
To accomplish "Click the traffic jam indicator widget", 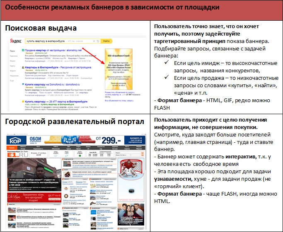I will (80, 154).
